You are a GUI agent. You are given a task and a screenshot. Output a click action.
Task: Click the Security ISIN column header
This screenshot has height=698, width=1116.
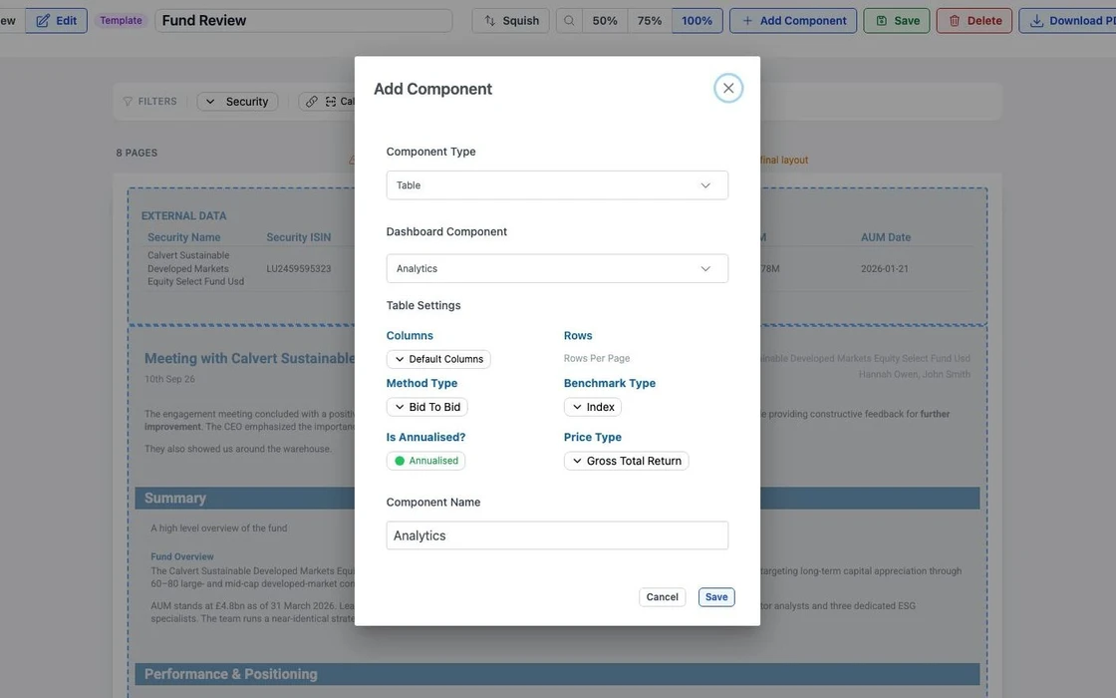click(298, 237)
